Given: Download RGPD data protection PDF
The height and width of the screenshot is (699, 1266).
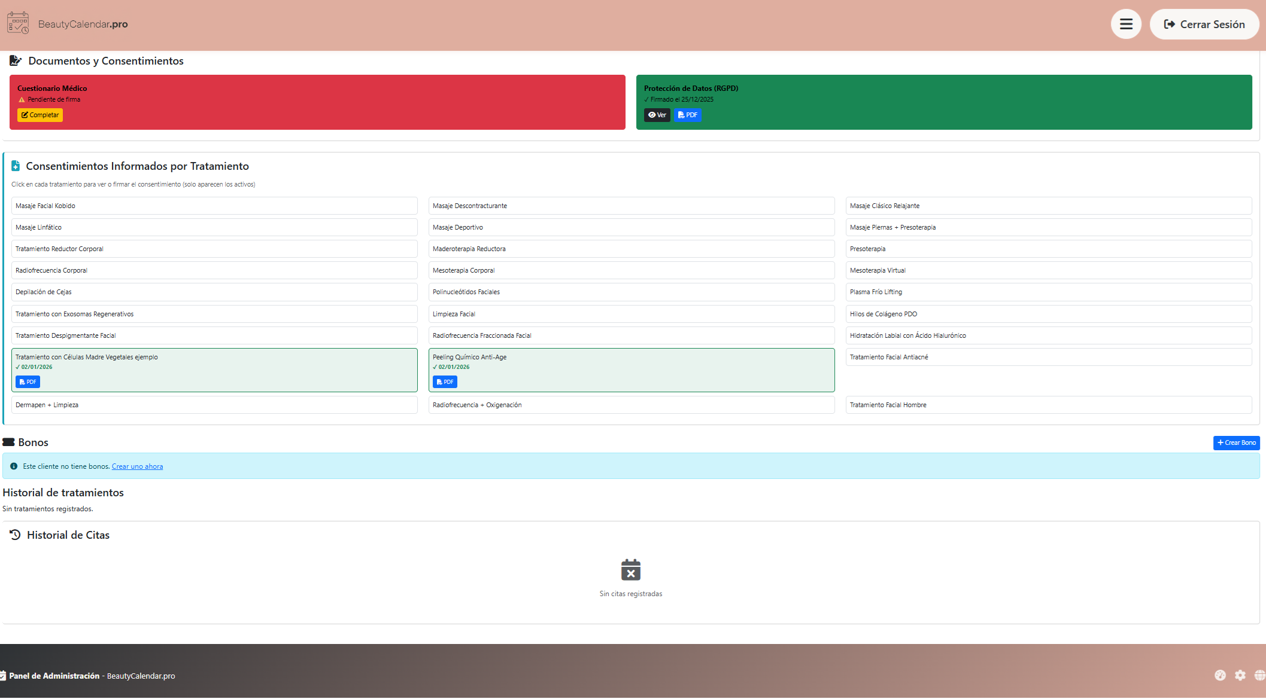Looking at the screenshot, I should coord(687,115).
